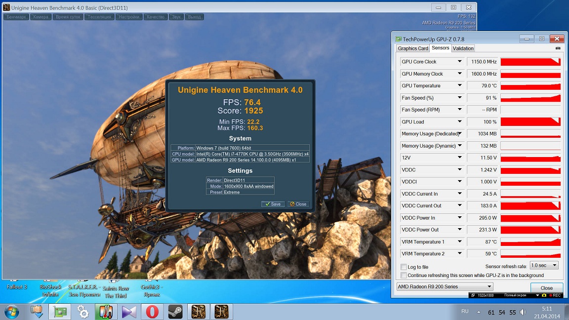Show hidden system tray icons arrow
569x320 pixels.
(x=479, y=312)
